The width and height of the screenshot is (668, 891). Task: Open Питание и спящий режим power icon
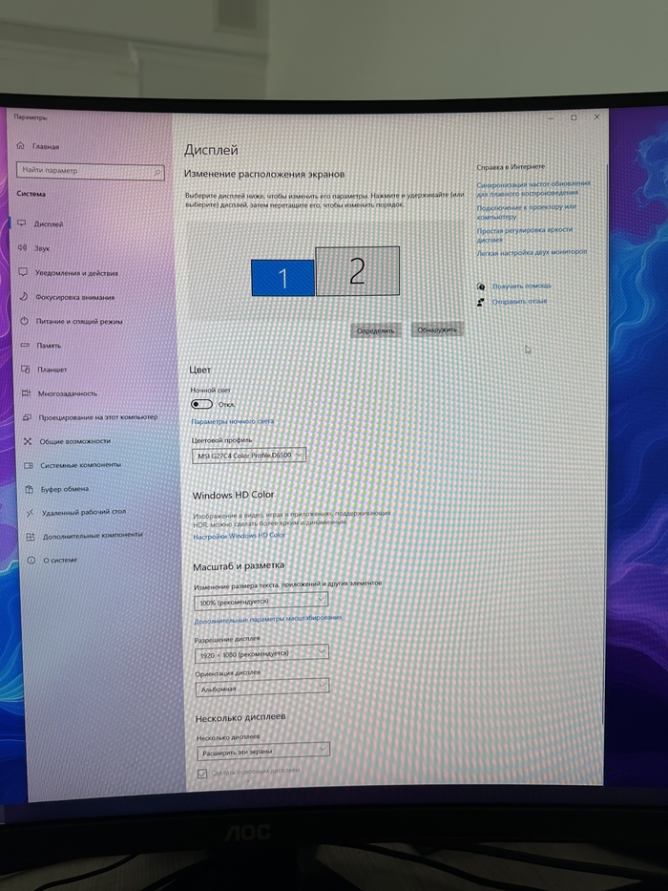24,321
